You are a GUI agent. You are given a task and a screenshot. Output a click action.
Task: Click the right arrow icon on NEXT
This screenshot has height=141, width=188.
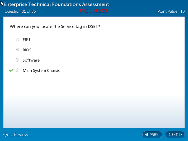pyautogui.click(x=181, y=135)
